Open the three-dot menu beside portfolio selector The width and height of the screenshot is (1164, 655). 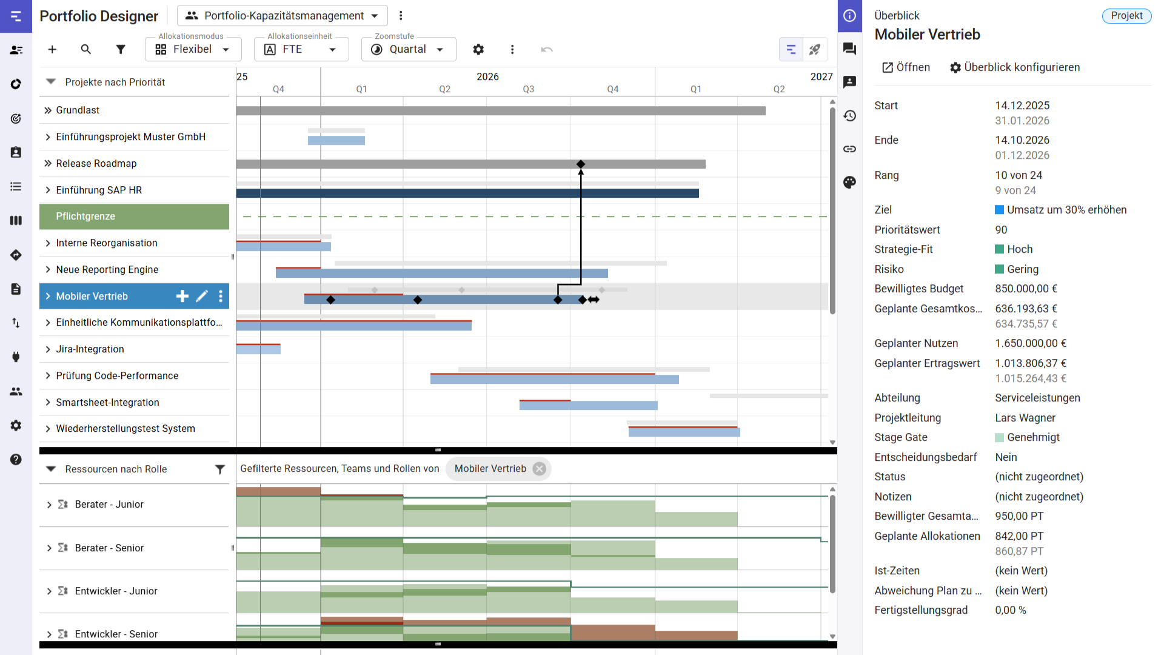click(x=401, y=16)
